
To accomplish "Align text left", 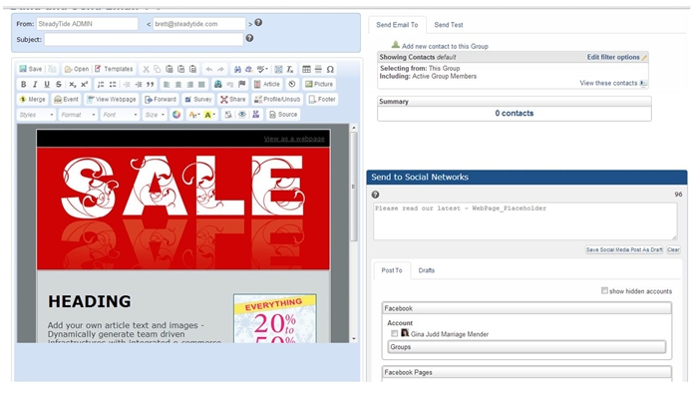I will coord(167,84).
